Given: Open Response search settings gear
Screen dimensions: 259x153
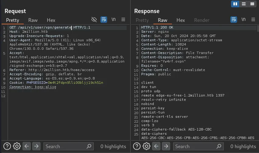Looking at the screenshot, I should (x=147, y=146).
